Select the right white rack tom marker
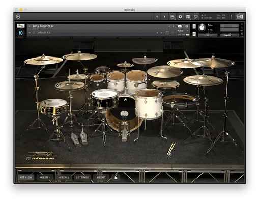The width and height of the screenshot is (258, 200). [145, 76]
